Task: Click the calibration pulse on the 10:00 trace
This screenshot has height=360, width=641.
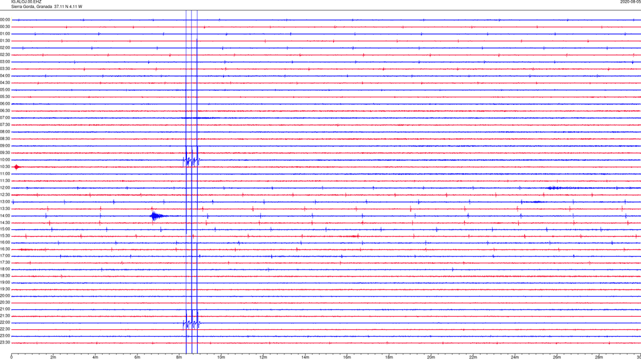Action: tap(192, 159)
